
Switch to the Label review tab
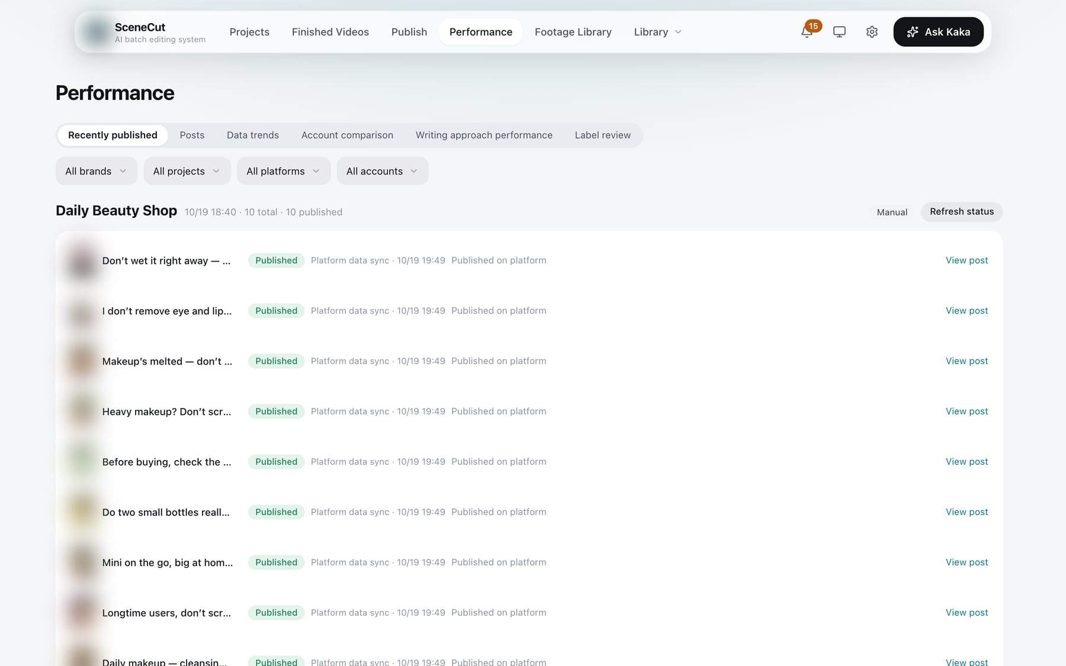click(x=603, y=135)
